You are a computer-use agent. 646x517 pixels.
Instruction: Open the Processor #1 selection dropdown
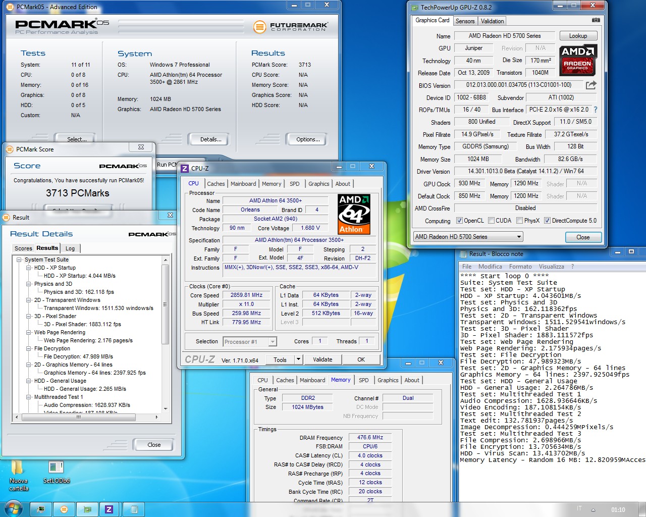[249, 342]
